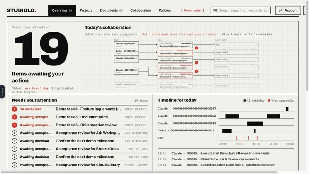The image size is (309, 174).
Task: Click red circle 2 in the collaboration diagram
Action: coord(197,63)
